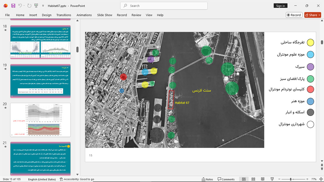Screen dimensions: 324x182
Task: Open the Record ribbon tab
Action: 122,15
